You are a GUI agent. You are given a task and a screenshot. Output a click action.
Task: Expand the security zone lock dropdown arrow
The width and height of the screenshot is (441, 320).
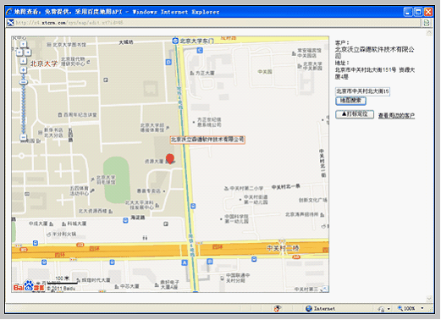tap(389, 309)
